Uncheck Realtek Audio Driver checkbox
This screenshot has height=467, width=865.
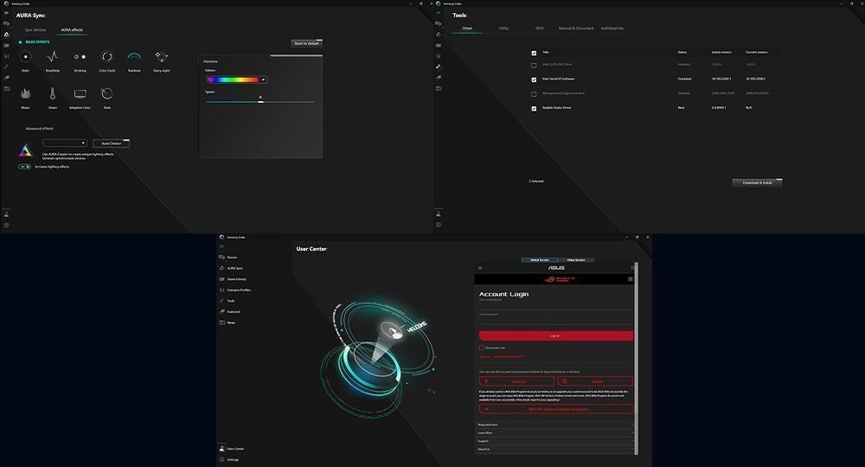pos(534,109)
